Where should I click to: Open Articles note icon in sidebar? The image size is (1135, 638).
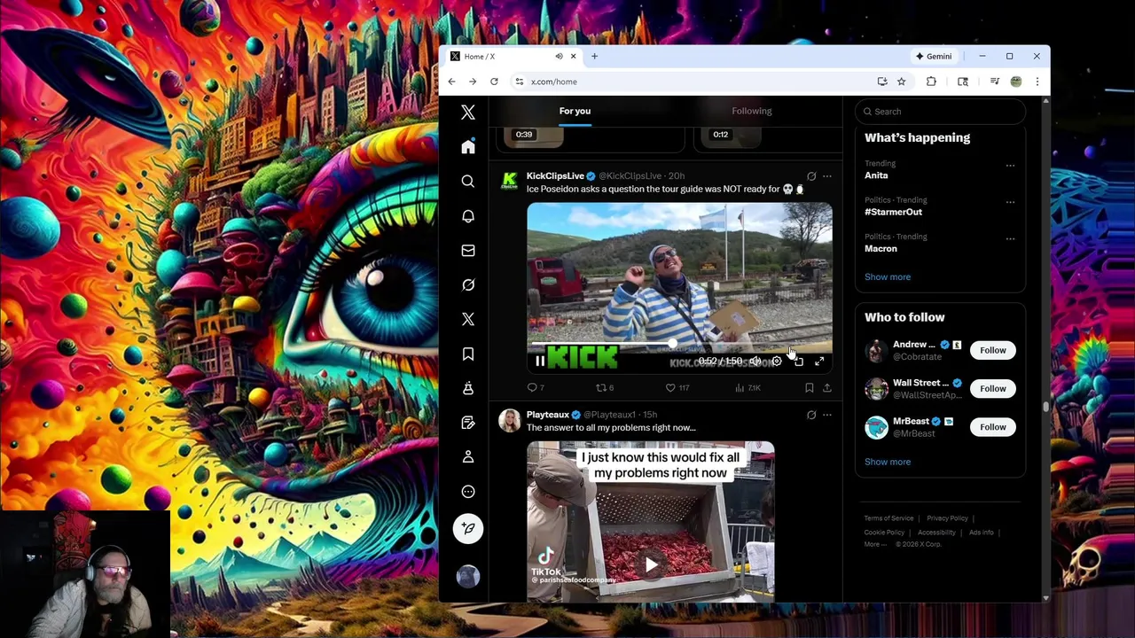[x=468, y=423]
